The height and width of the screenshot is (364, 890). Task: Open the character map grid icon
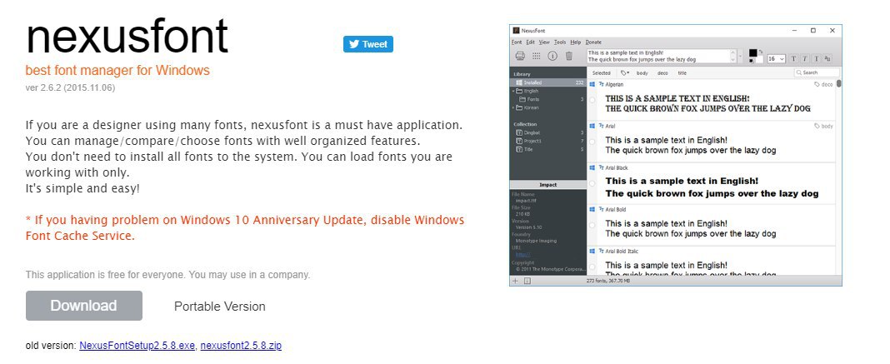click(x=537, y=56)
